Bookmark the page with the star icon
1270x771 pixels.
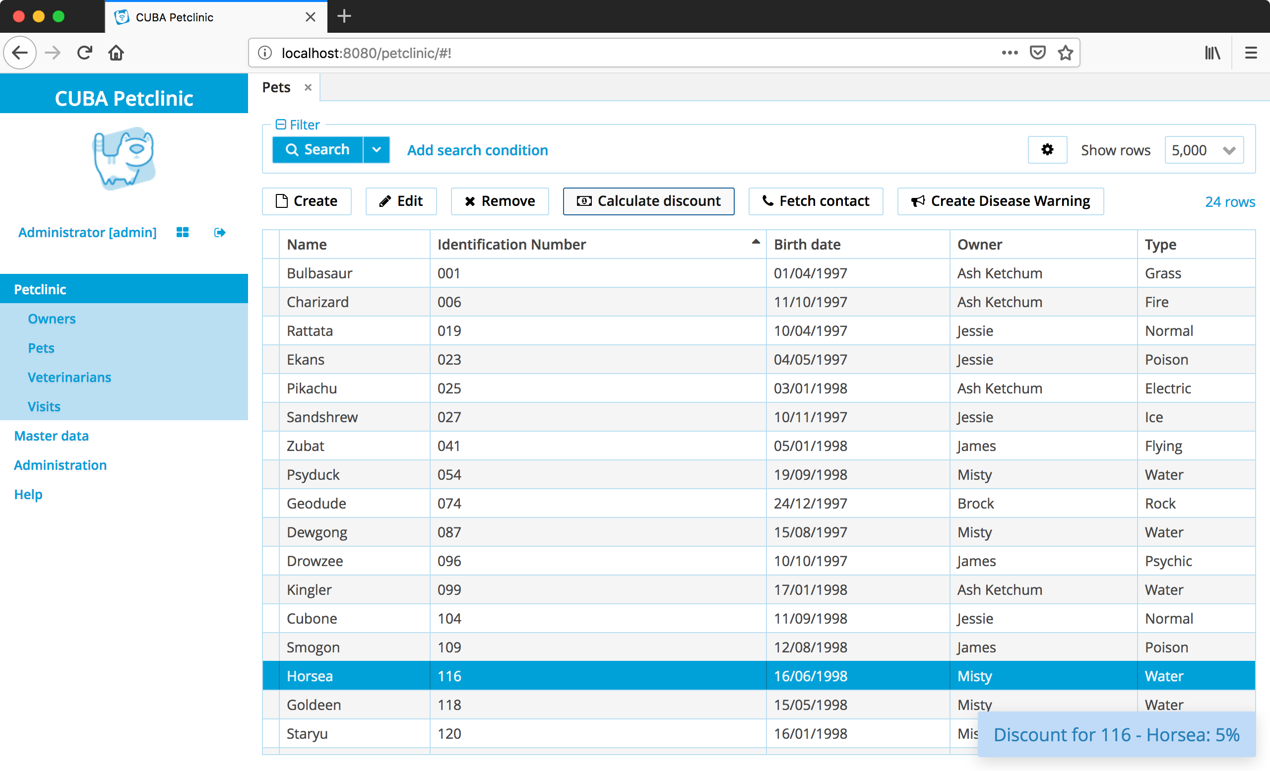tap(1066, 53)
